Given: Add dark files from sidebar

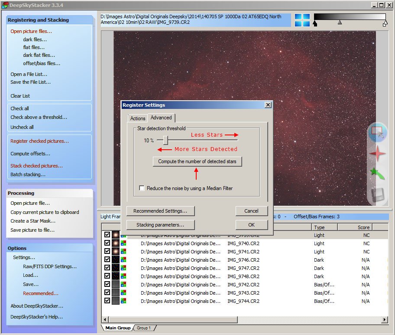Looking at the screenshot, I should [x=35, y=39].
